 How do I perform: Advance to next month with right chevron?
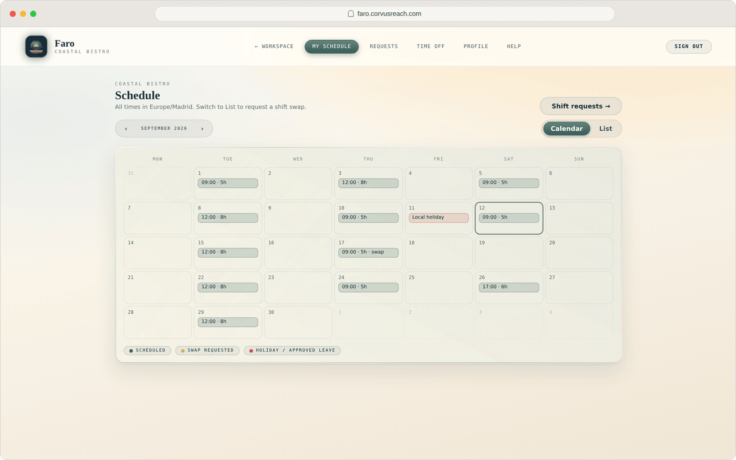click(x=202, y=129)
